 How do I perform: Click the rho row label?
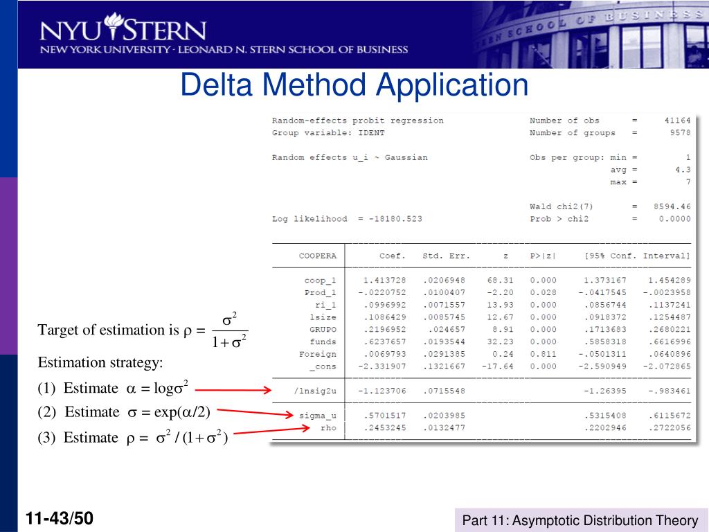pos(328,428)
